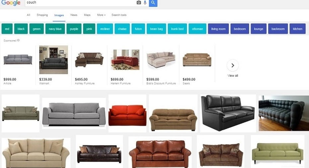
Task: Open the $339.00 Walmart couch ad
Action: point(53,65)
